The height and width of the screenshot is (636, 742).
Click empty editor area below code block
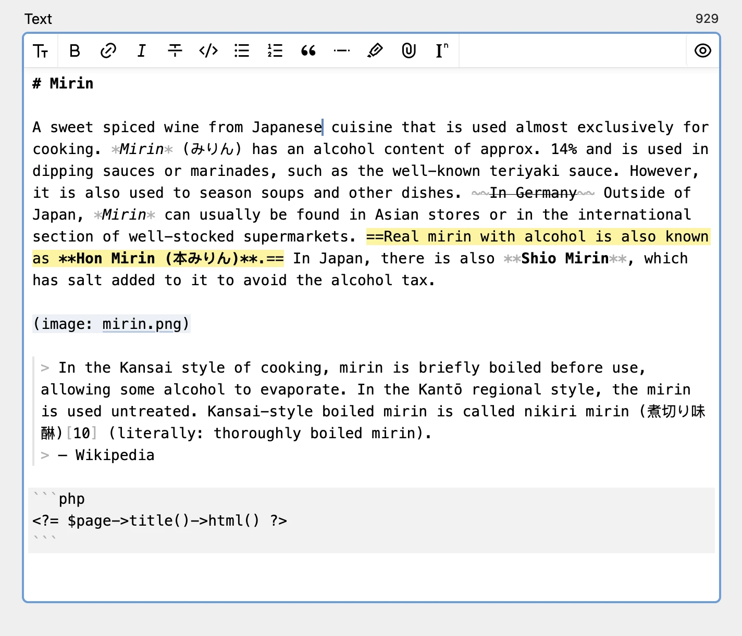372,577
